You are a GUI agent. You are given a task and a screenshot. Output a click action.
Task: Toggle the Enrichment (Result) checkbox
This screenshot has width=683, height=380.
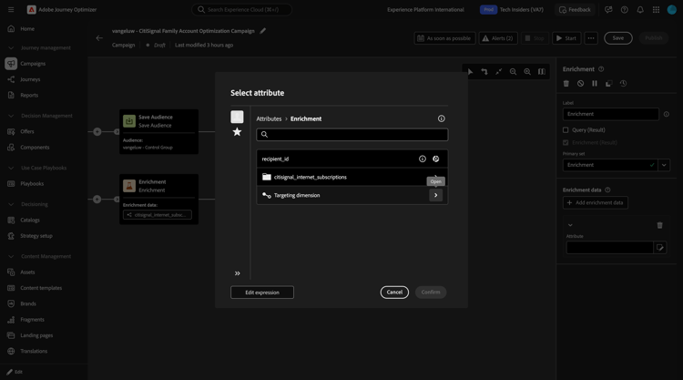tap(566, 142)
